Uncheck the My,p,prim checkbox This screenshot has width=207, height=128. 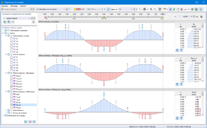[x=11, y=86]
